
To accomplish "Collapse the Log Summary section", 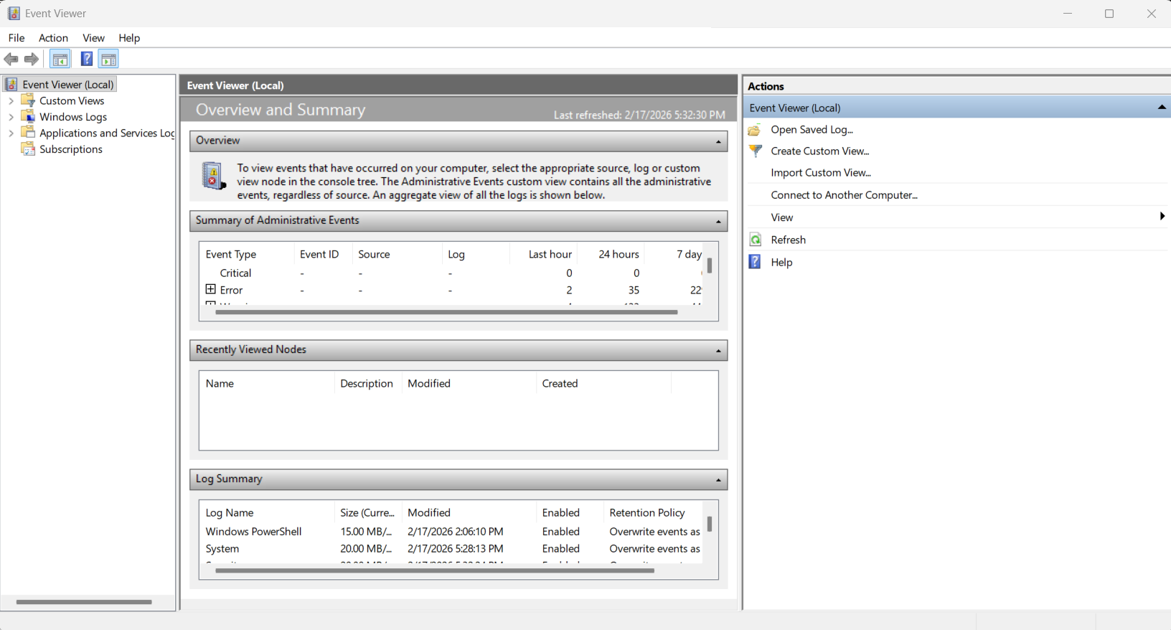I will point(718,480).
